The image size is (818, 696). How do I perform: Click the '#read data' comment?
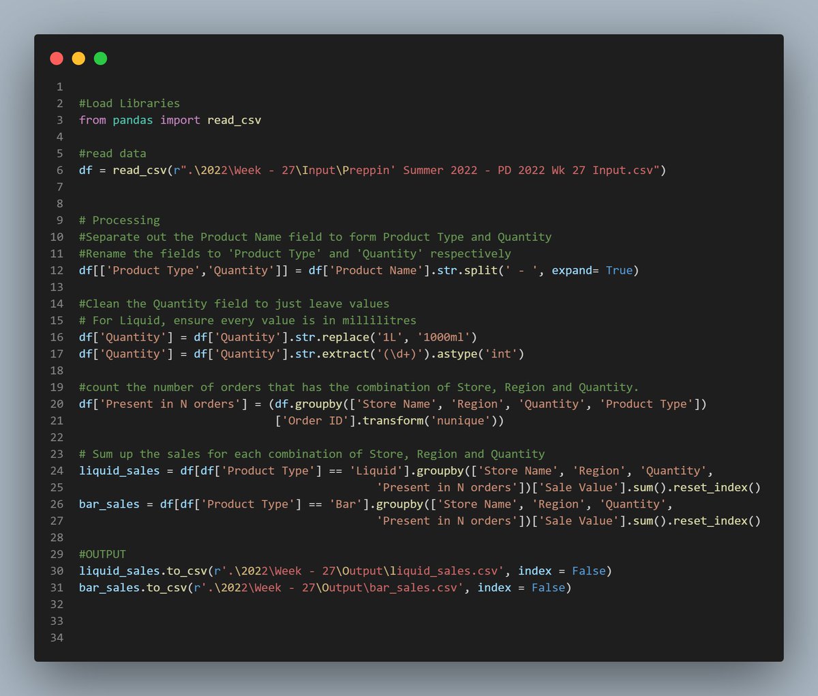pyautogui.click(x=112, y=154)
